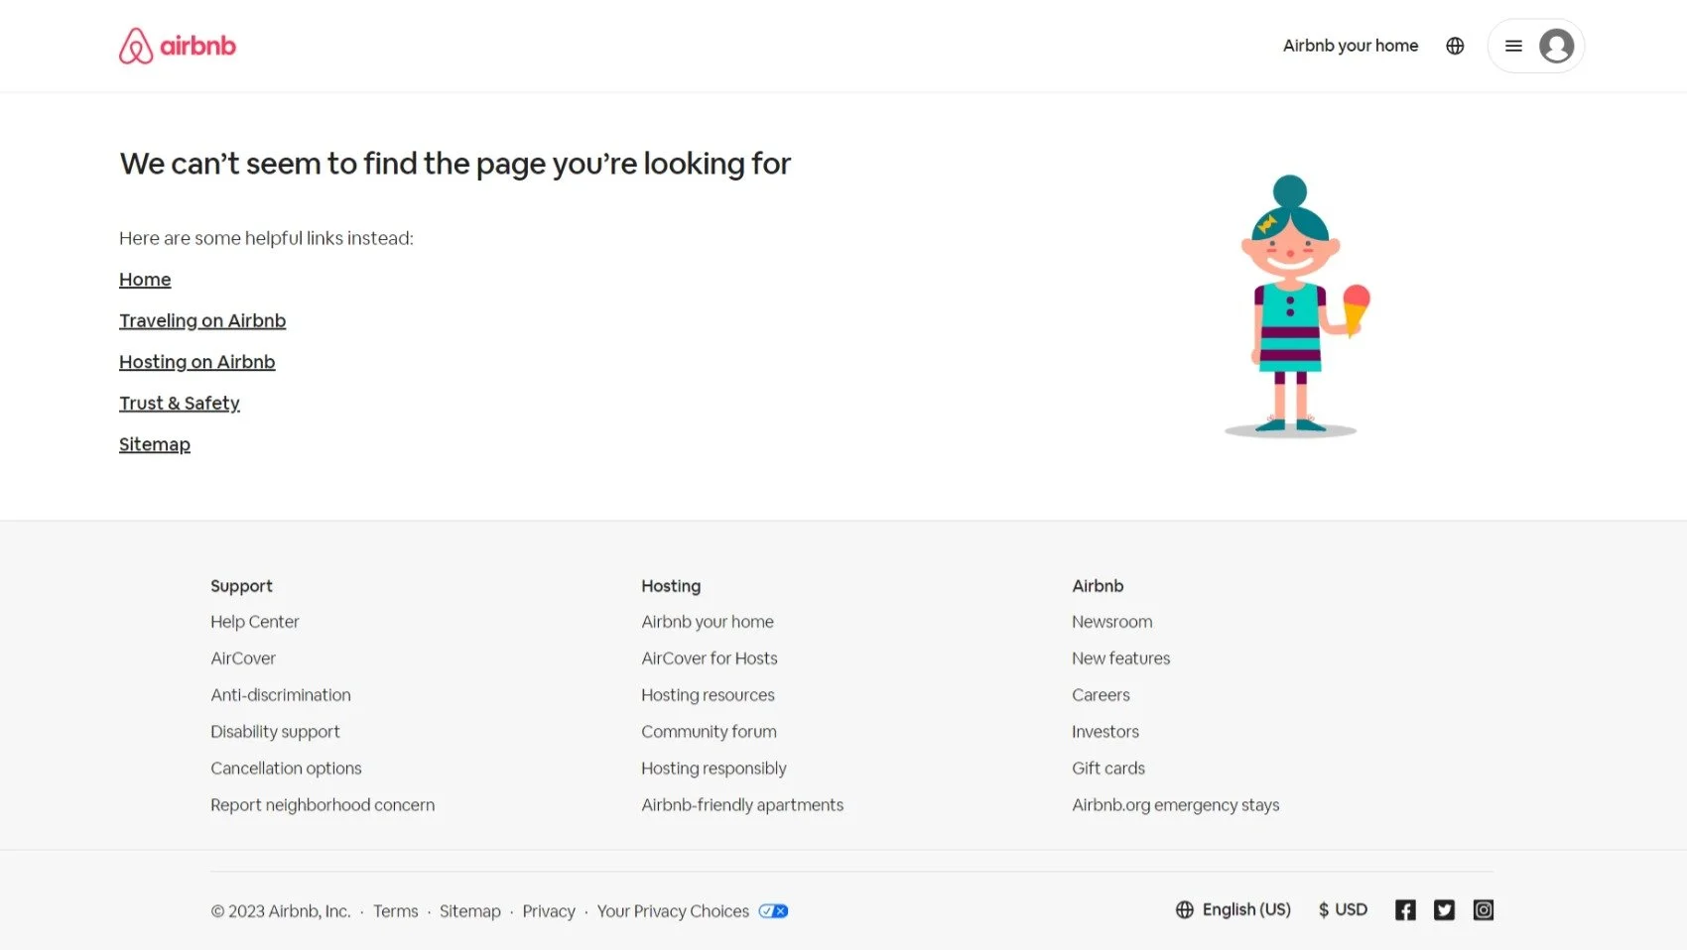Image resolution: width=1687 pixels, height=950 pixels.
Task: Open Airbnb Instagram page icon
Action: click(x=1484, y=910)
